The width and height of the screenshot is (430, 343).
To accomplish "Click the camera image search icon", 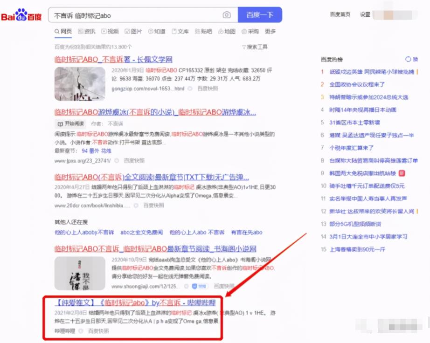I will click(x=227, y=15).
